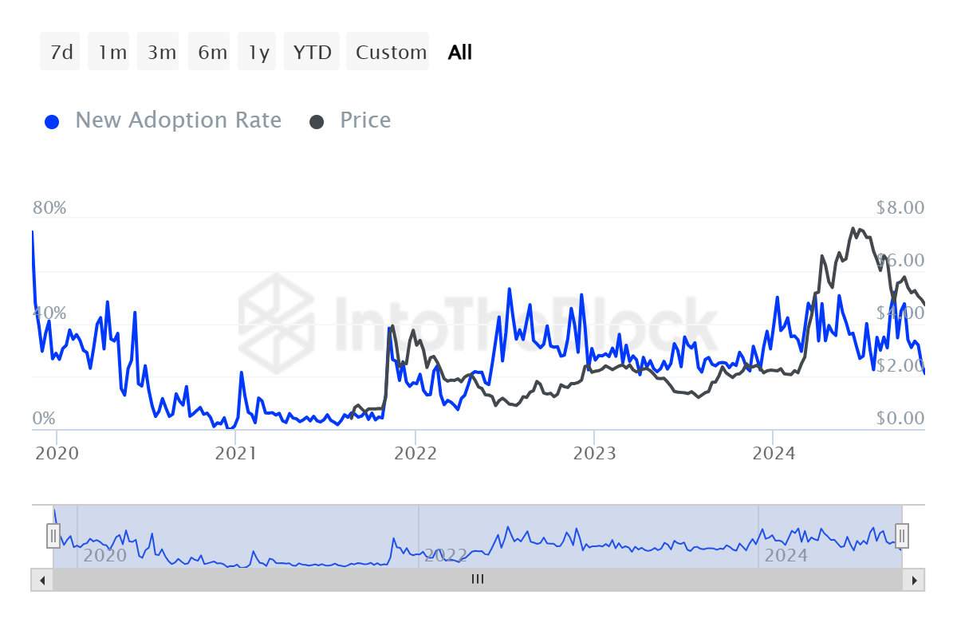Click the scrollbar right arrow
Screen dimensions: 957x638
[x=914, y=580]
